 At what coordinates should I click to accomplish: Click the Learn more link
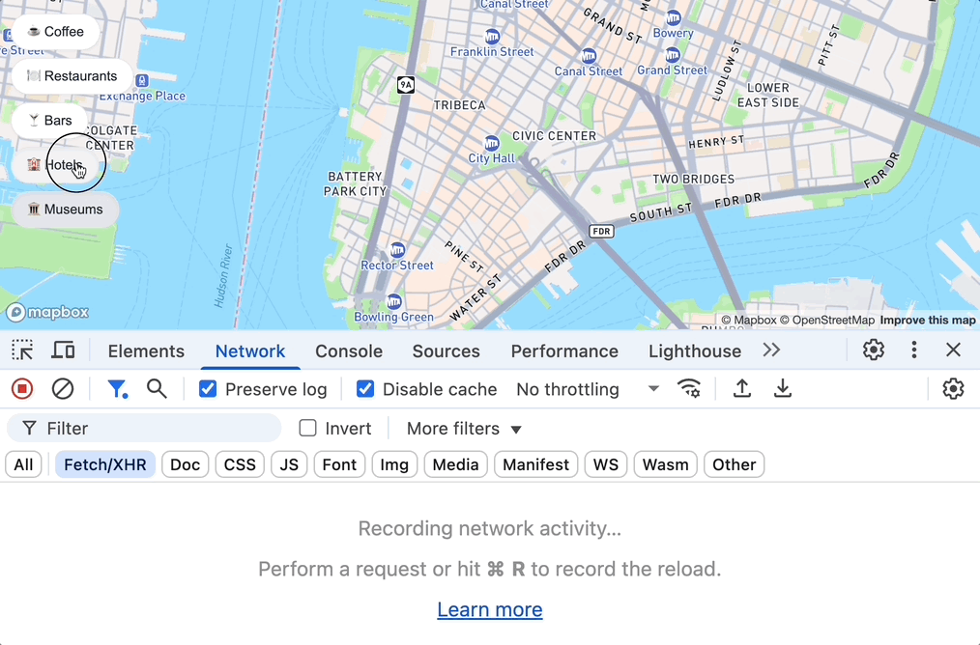tap(490, 609)
